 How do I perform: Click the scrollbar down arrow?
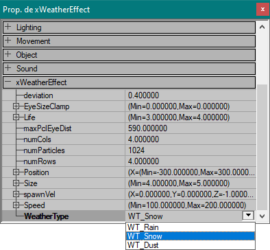pos(262,216)
